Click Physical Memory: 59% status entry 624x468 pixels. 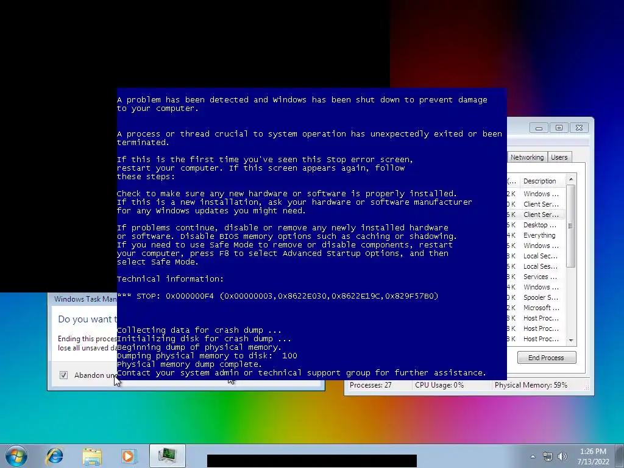pyautogui.click(x=531, y=385)
